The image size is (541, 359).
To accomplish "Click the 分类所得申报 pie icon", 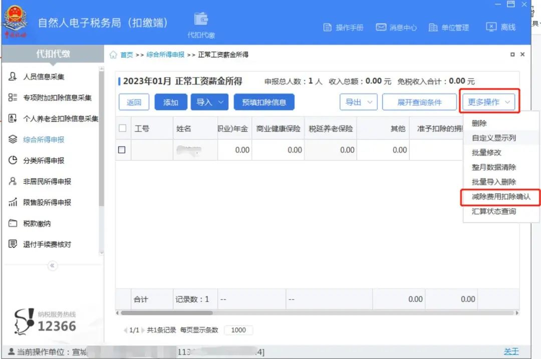I will pos(13,160).
